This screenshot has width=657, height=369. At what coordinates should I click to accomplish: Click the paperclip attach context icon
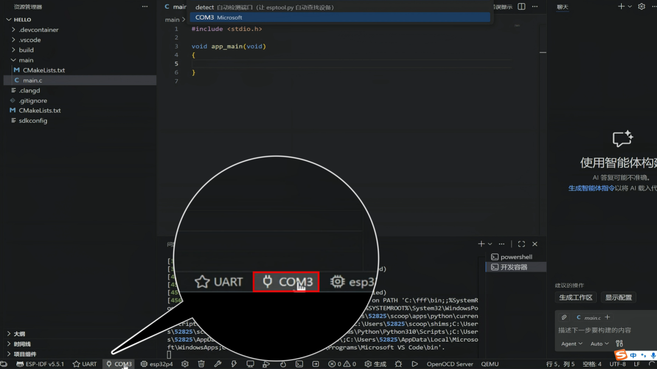click(564, 317)
